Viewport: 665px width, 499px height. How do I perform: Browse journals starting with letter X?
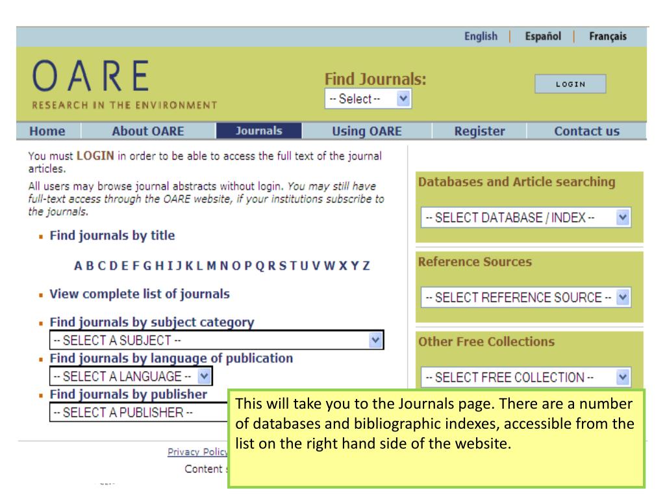[343, 266]
